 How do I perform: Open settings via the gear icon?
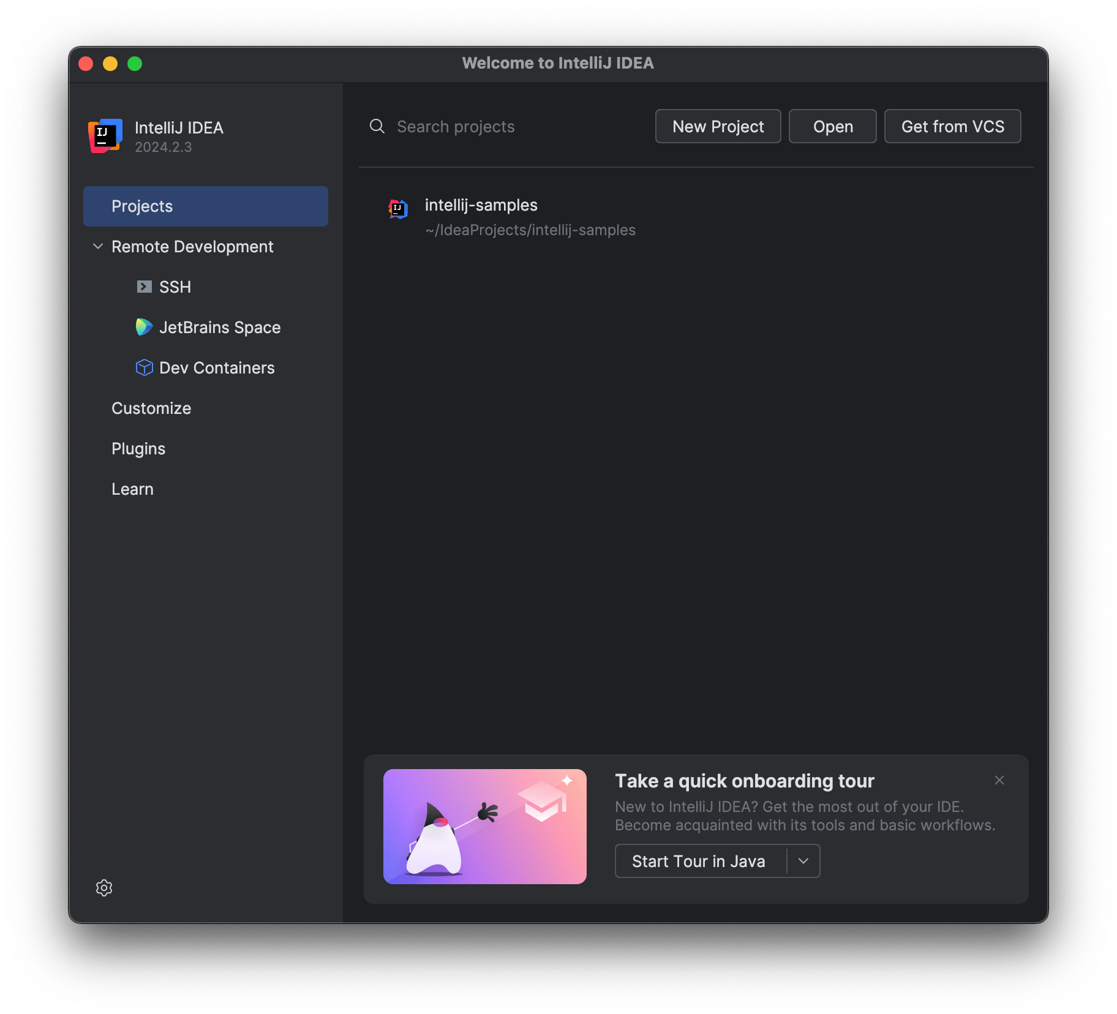click(103, 887)
